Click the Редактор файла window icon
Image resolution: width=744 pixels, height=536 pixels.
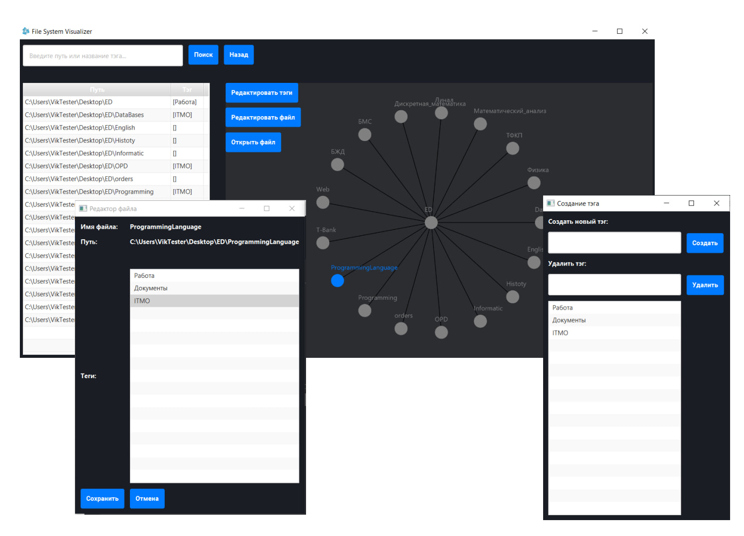coord(83,208)
